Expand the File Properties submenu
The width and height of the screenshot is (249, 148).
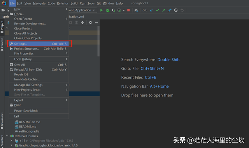(39, 54)
